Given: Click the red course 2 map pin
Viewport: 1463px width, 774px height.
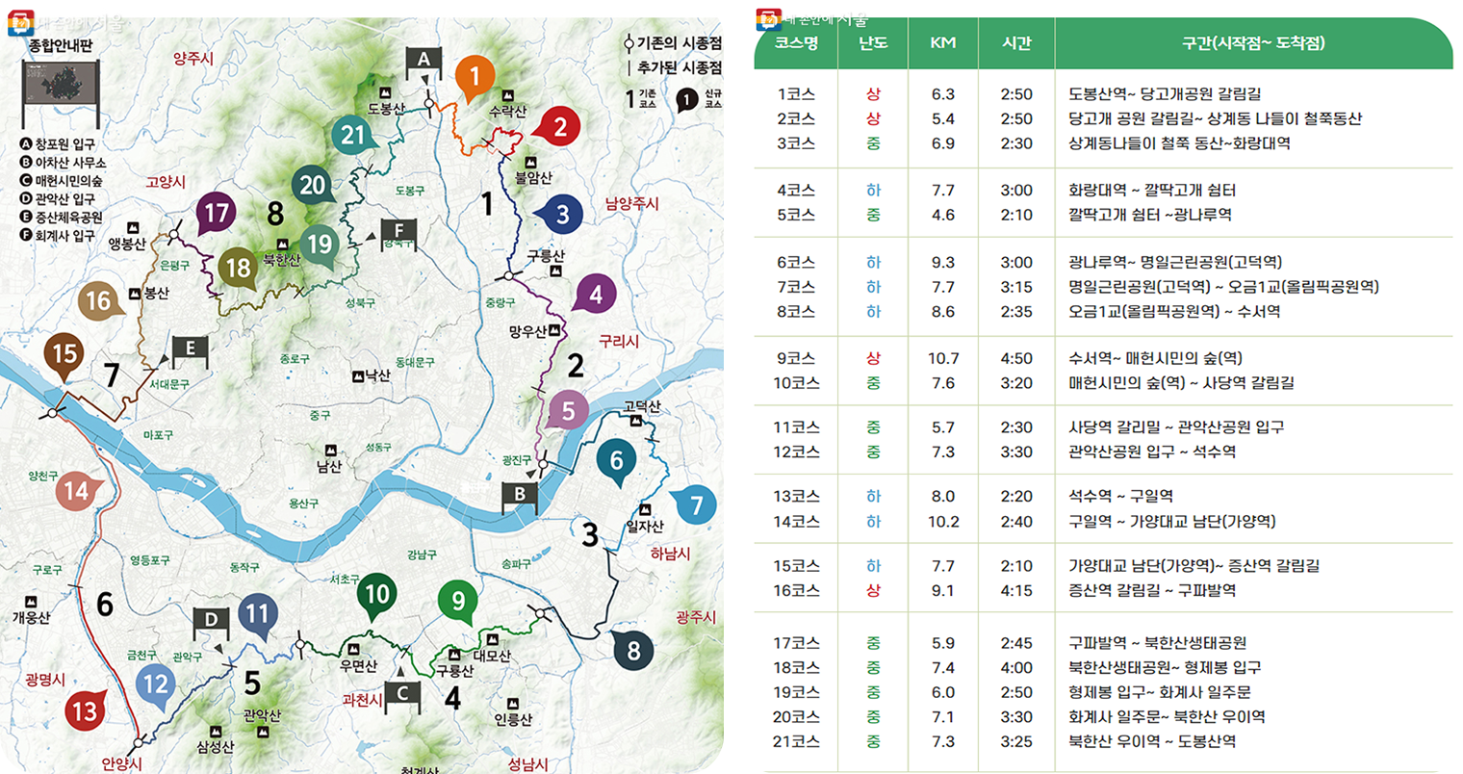Looking at the screenshot, I should pyautogui.click(x=559, y=125).
